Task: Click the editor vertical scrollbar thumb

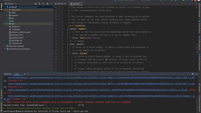Action: [197, 49]
